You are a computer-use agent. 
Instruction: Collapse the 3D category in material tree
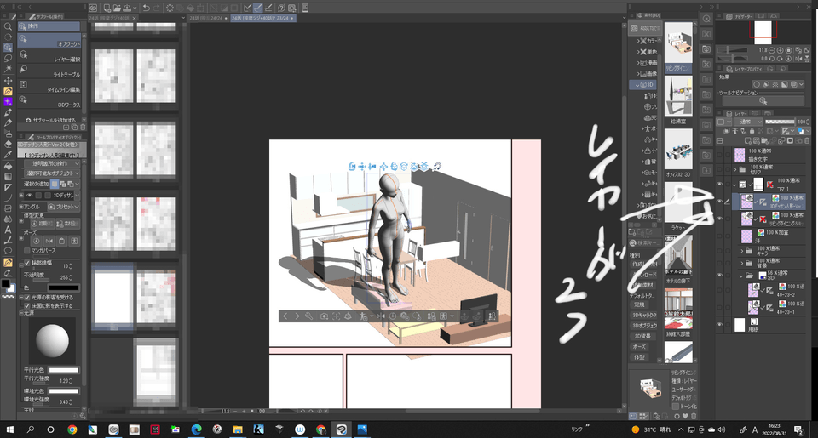coord(637,85)
